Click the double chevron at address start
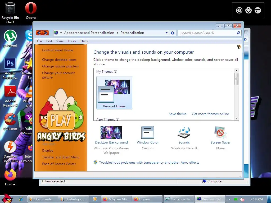The width and height of the screenshot is (271, 203). [61, 33]
